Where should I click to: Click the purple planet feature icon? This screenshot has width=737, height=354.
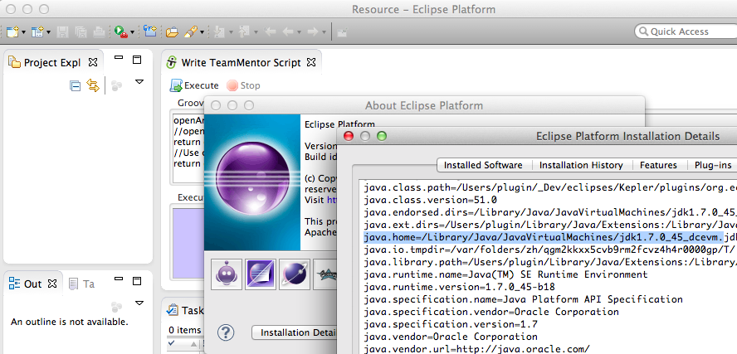pyautogui.click(x=291, y=274)
